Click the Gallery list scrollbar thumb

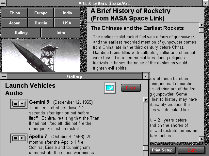146,148
